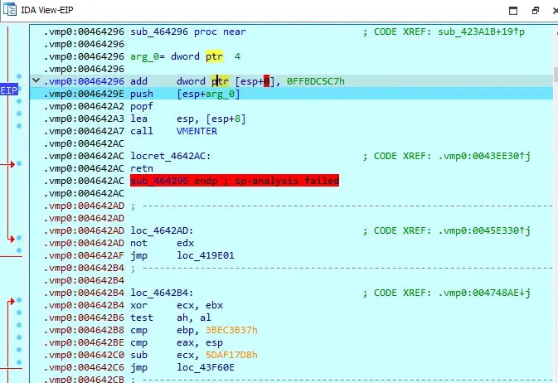
Task: Select the retn instruction
Action: tap(142, 169)
